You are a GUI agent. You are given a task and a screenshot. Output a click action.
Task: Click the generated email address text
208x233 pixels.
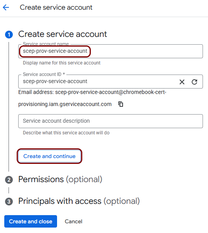click(92, 98)
